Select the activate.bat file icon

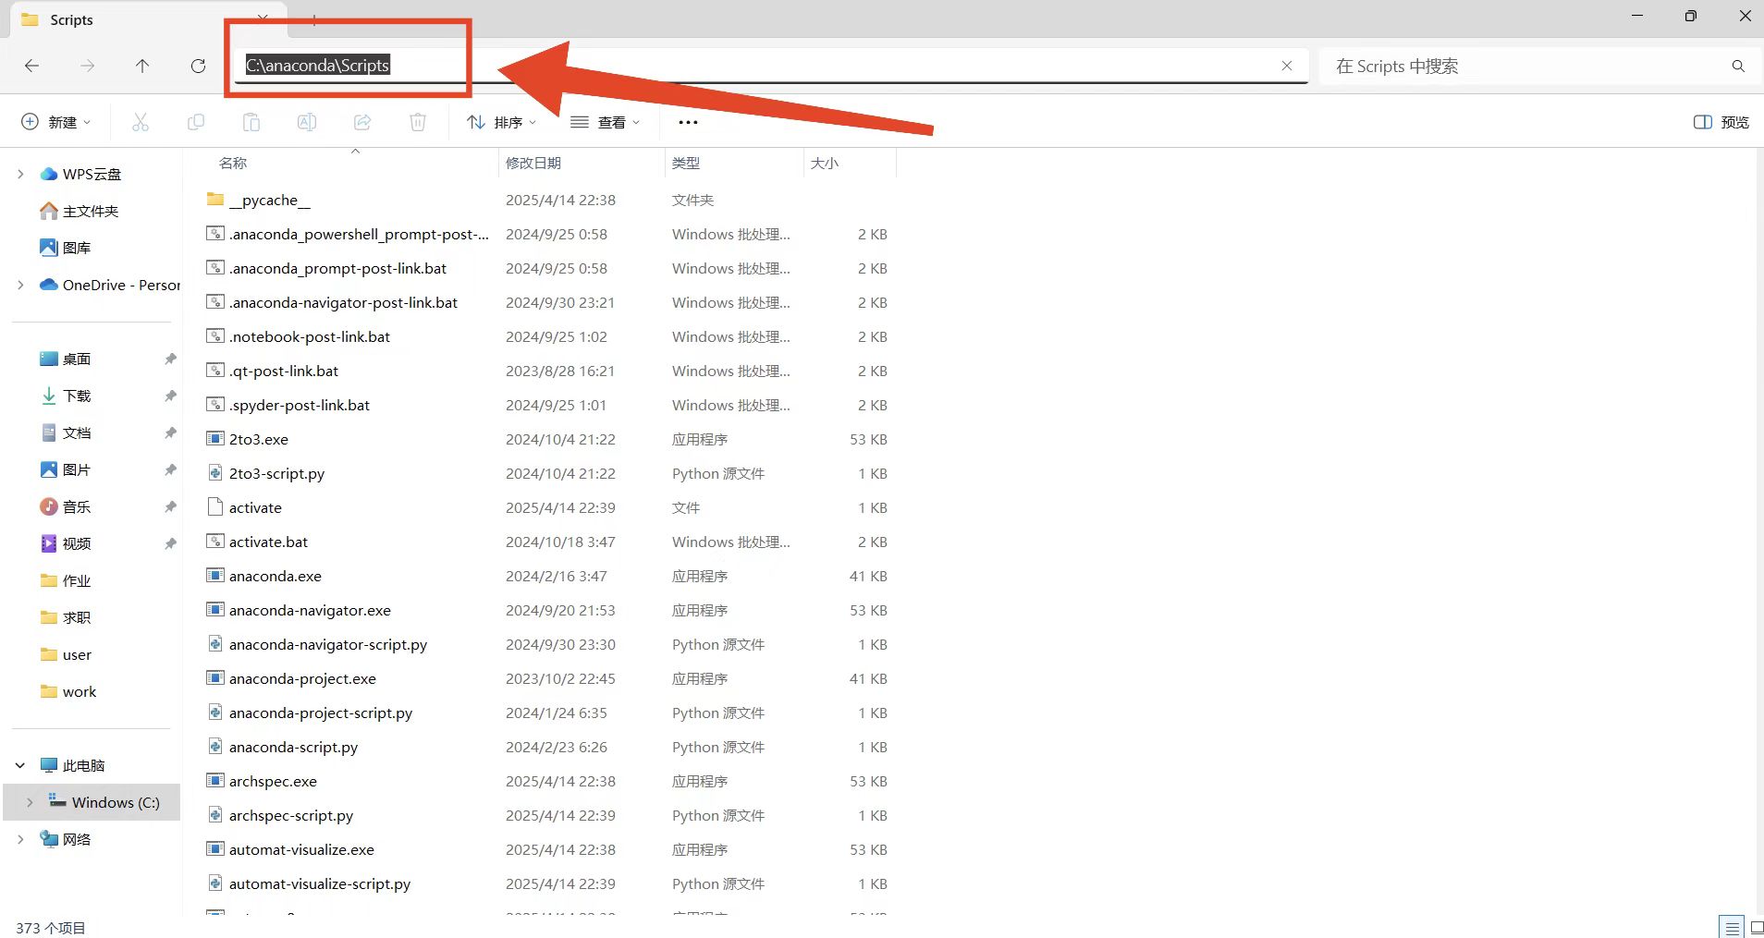click(x=215, y=542)
